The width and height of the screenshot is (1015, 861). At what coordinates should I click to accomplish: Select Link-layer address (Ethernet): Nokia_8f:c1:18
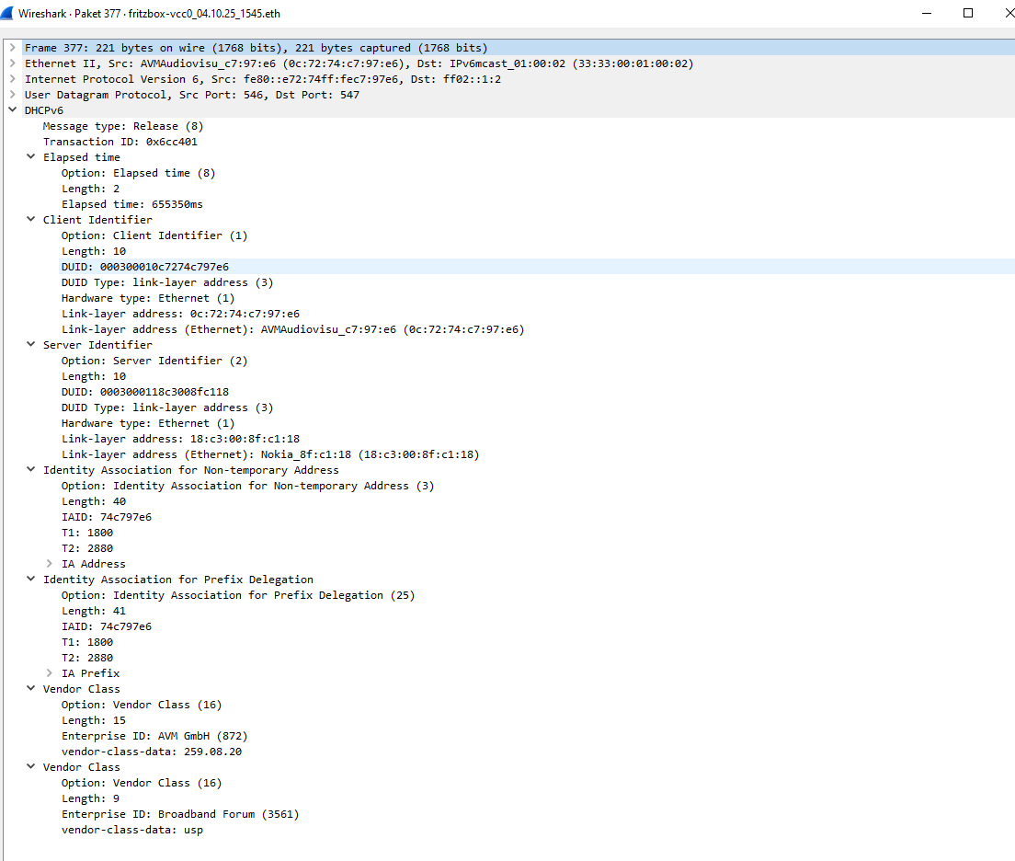(270, 454)
